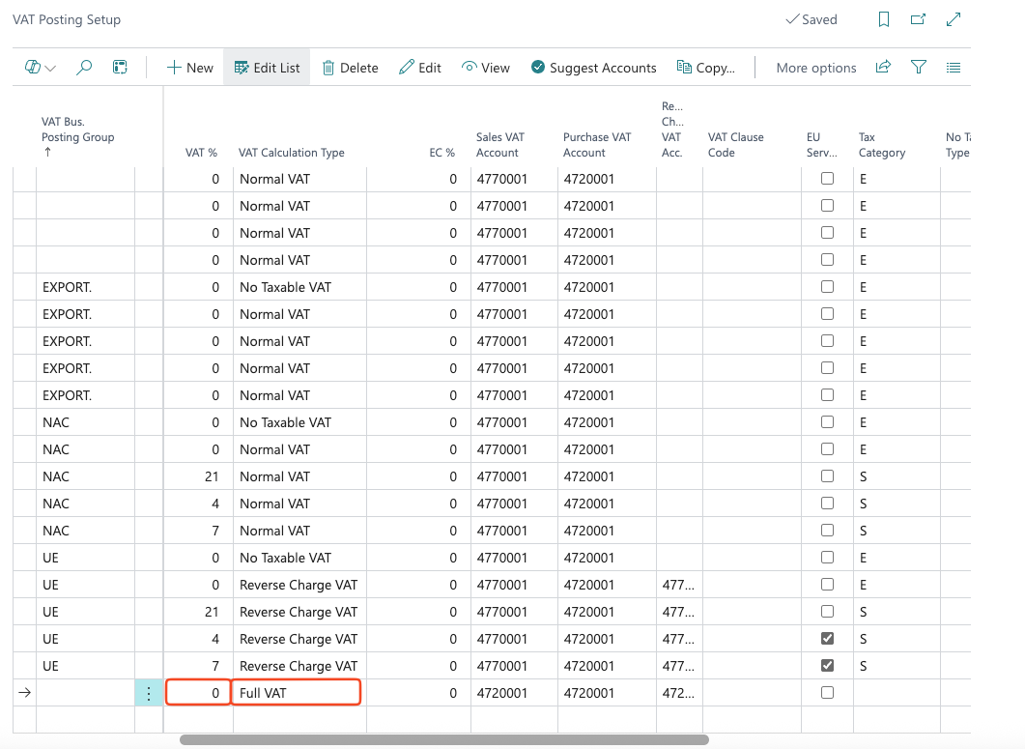Check EU Service on first table row

click(827, 178)
